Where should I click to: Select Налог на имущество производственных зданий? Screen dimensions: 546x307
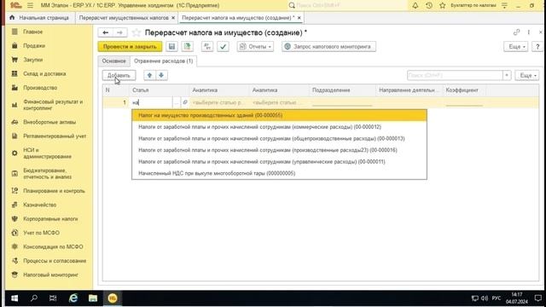tap(279, 115)
